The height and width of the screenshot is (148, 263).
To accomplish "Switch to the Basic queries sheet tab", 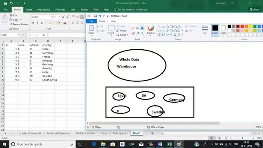I will (x=120, y=133).
